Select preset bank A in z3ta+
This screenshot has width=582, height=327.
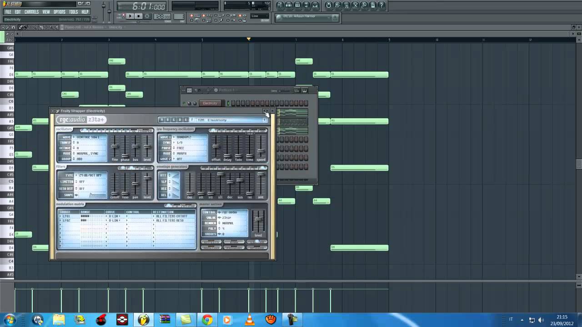click(161, 120)
